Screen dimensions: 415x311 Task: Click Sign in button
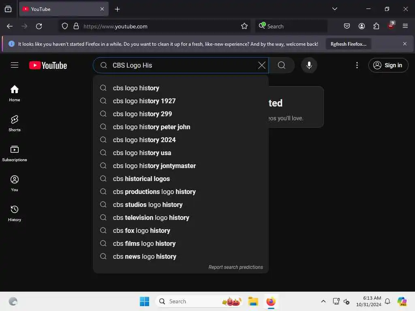click(x=388, y=65)
